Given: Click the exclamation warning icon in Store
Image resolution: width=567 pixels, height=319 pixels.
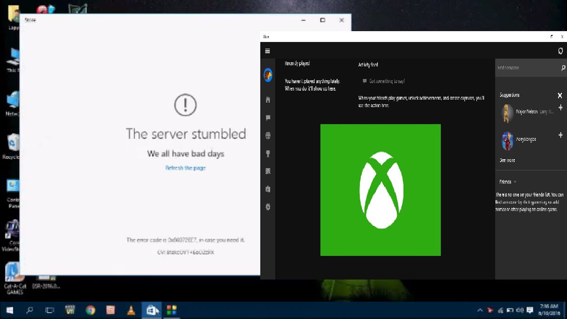Looking at the screenshot, I should click(185, 105).
